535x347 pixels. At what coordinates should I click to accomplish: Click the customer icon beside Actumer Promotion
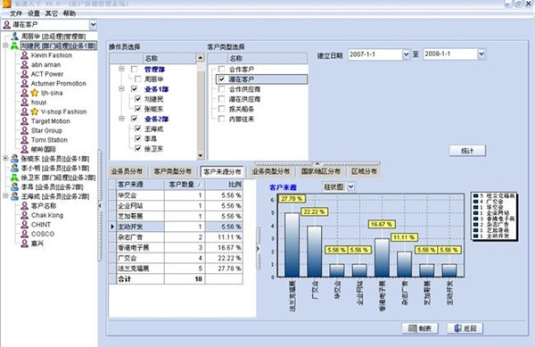(x=25, y=83)
